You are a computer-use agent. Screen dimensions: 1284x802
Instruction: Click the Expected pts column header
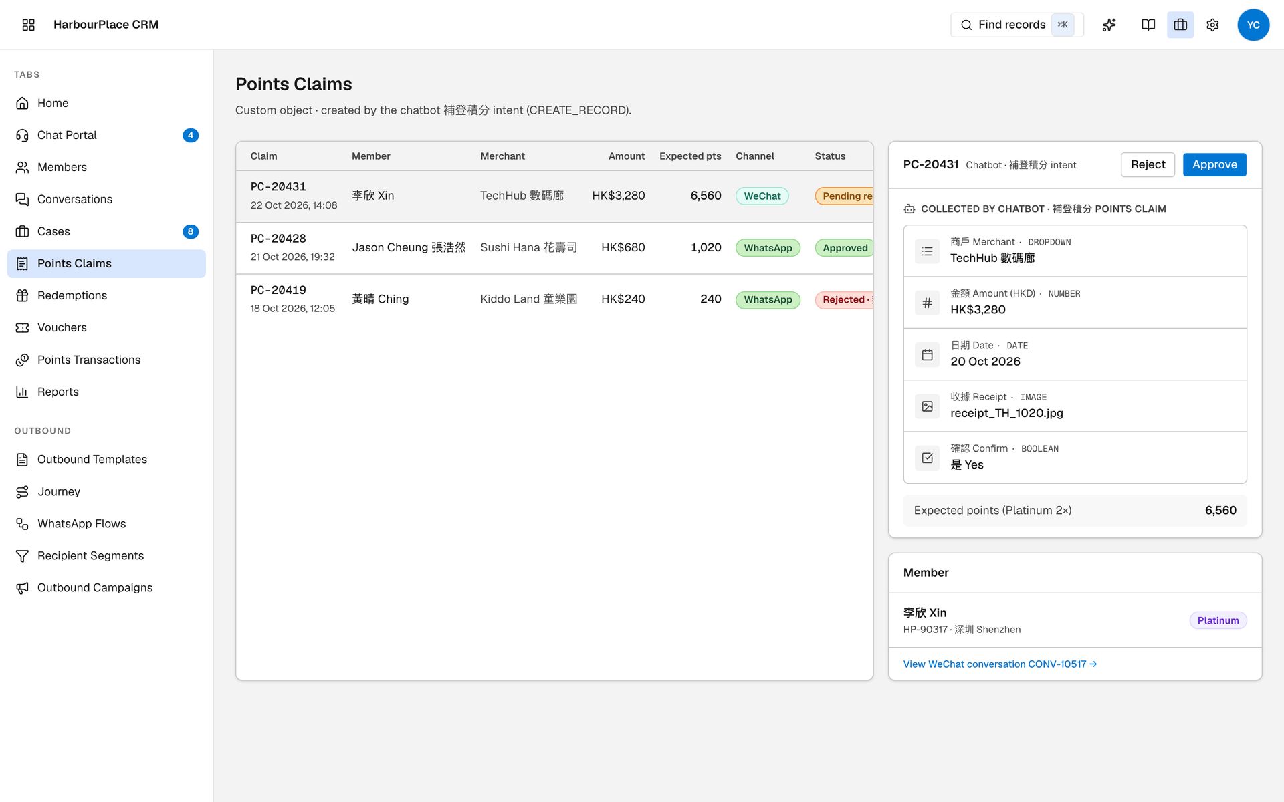click(x=690, y=156)
